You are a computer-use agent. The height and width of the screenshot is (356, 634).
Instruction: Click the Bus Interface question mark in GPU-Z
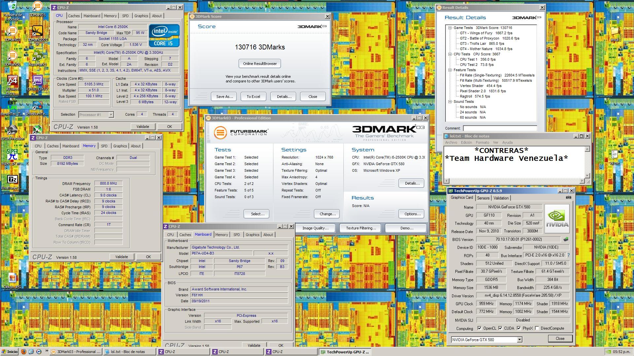(569, 255)
